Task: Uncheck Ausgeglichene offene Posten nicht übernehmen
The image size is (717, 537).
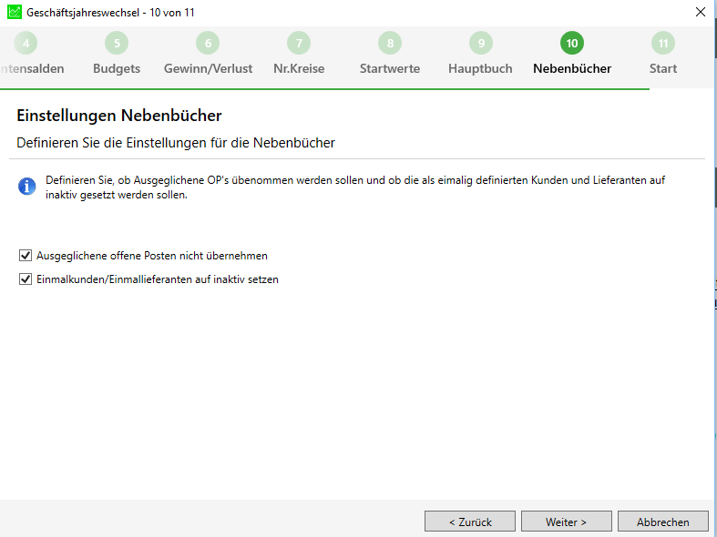Action: pos(26,255)
